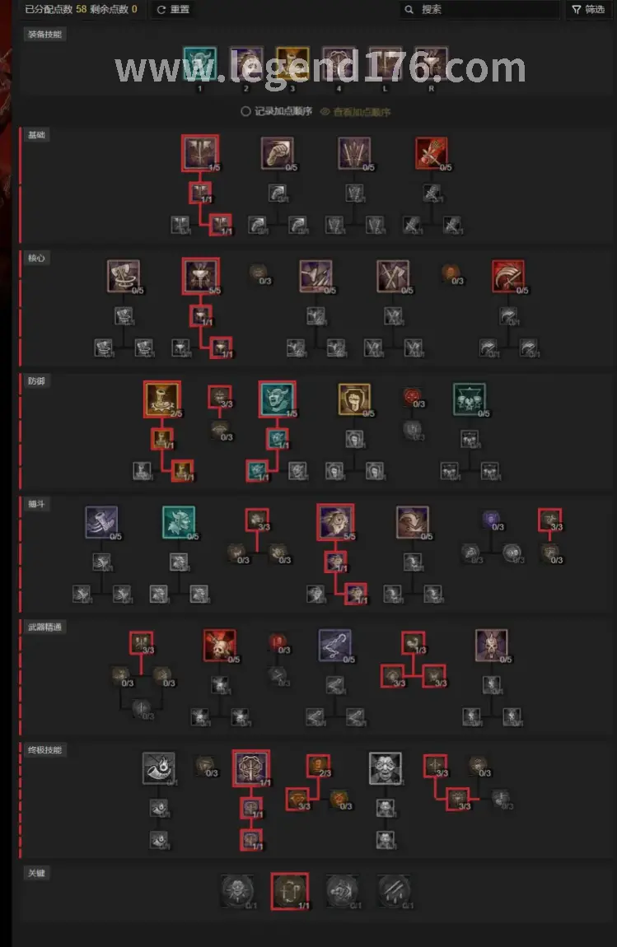The height and width of the screenshot is (947, 617).
Task: Select the red slashing core skill showing 0/5
Action: 508,276
